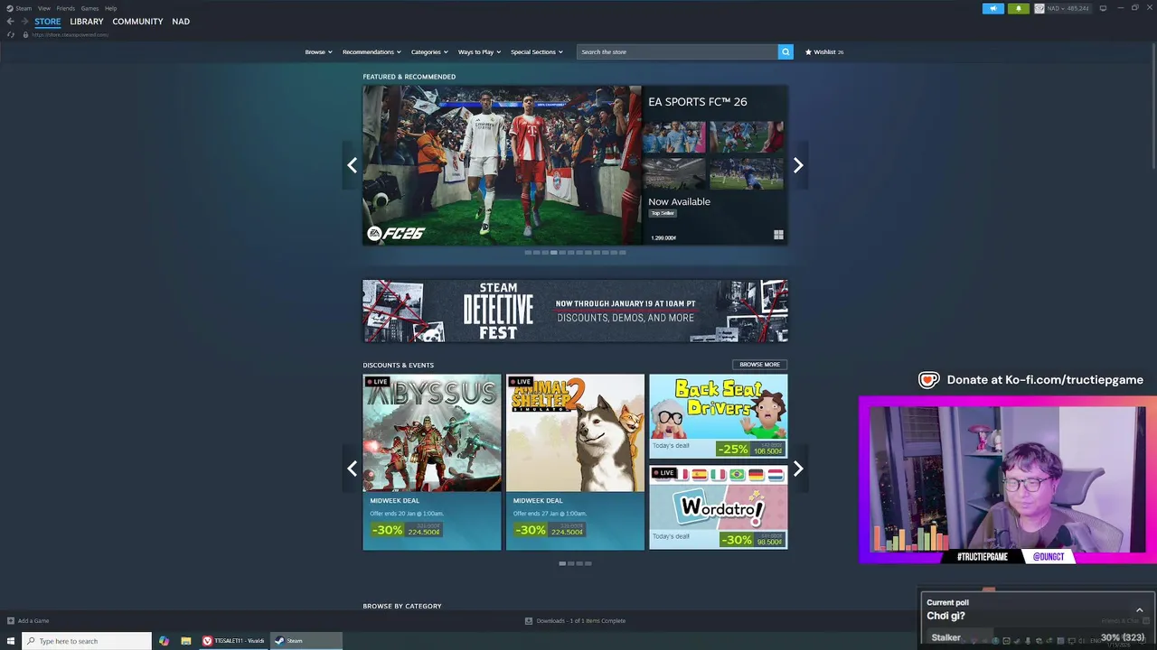Click the NAD account avatar
This screenshot has width=1157, height=650.
click(x=1039, y=8)
